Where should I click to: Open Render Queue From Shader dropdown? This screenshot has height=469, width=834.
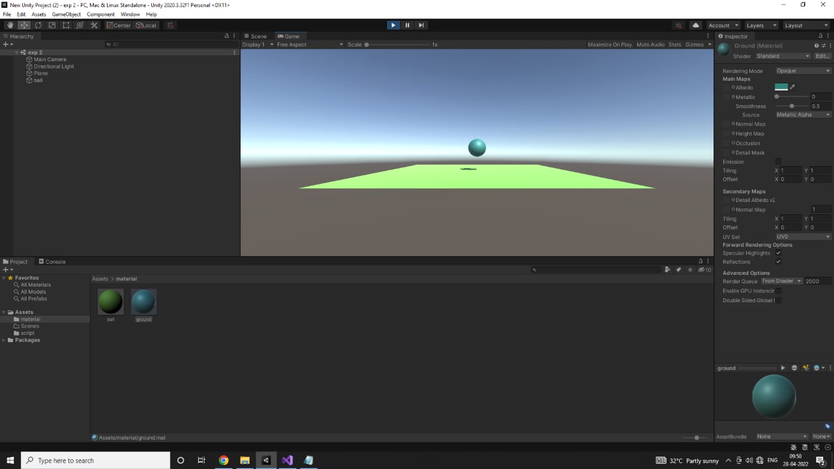coord(782,281)
